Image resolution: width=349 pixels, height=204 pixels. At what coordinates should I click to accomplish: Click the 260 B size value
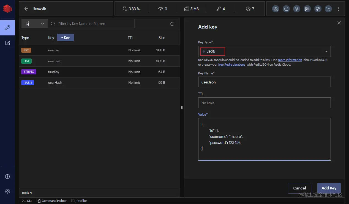point(160,50)
